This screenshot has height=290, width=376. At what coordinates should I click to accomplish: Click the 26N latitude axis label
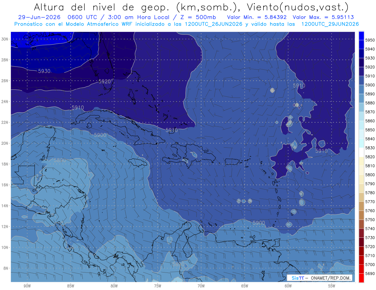pos(5,81)
